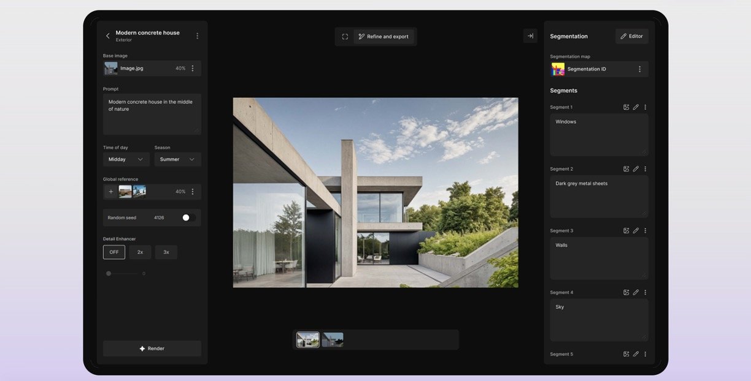The height and width of the screenshot is (381, 751).
Task: Toggle the Random seed switch
Action: pos(188,217)
